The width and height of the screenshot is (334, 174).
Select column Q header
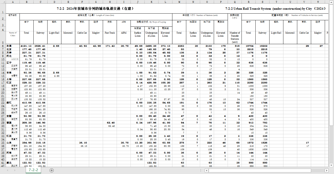[235, 2]
